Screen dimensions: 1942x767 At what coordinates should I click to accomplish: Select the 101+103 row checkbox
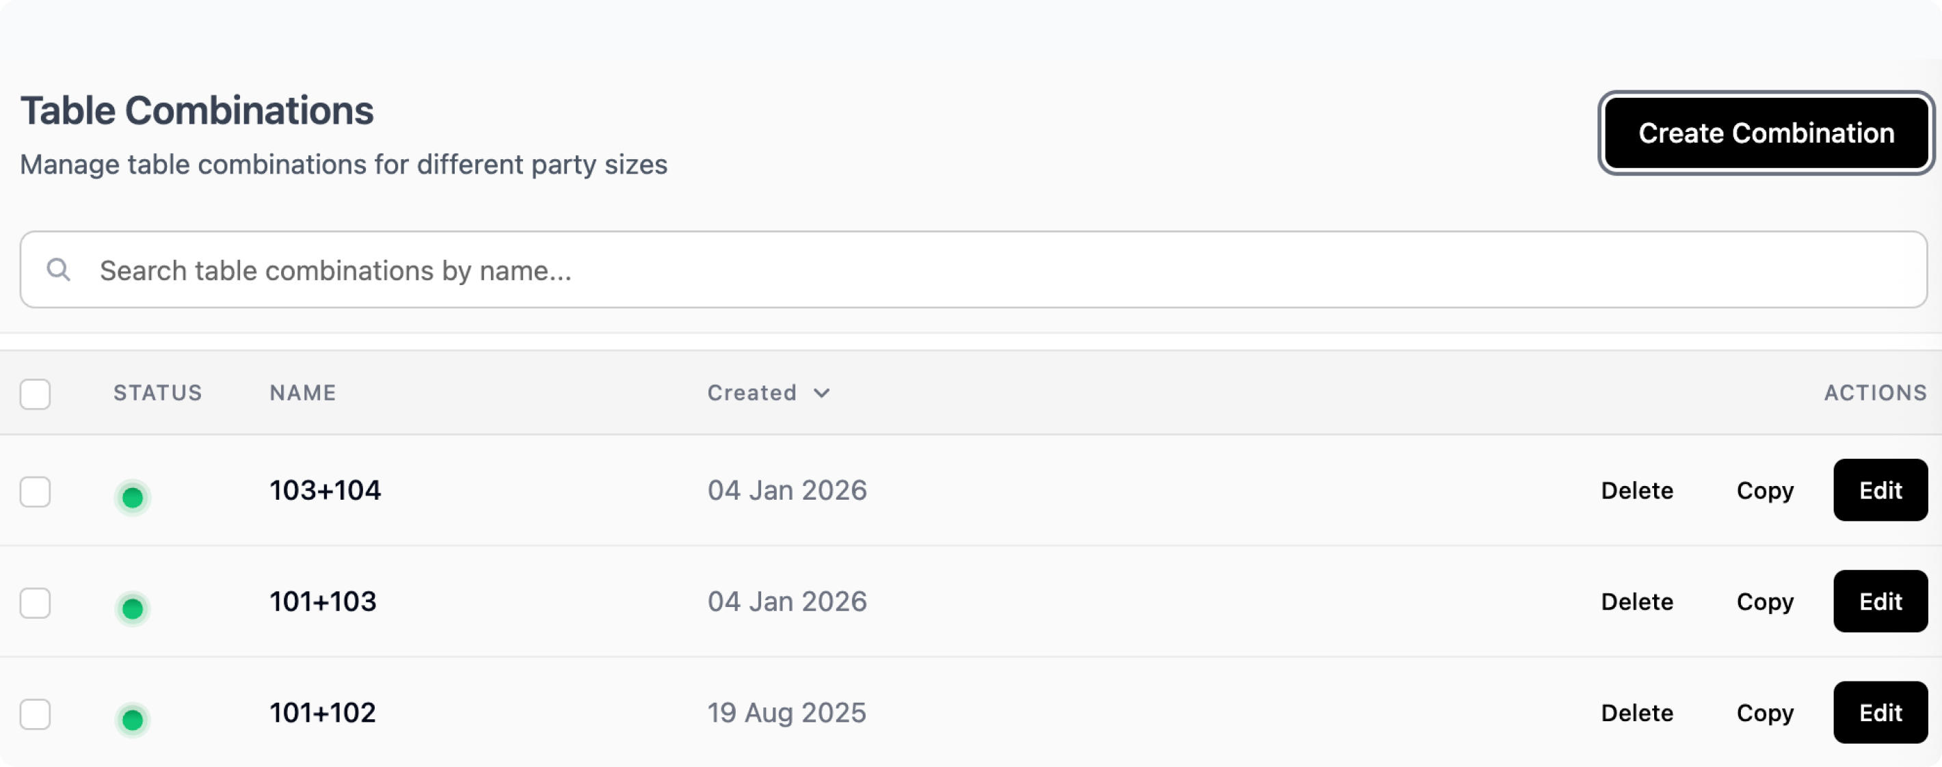click(x=36, y=603)
